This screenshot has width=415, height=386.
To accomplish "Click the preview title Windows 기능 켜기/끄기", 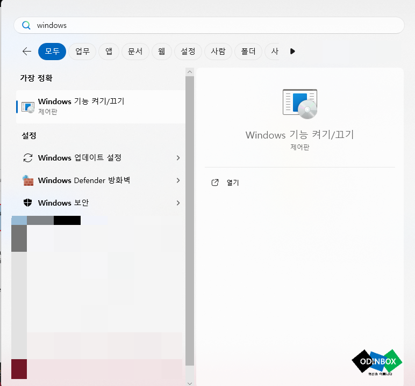I will (299, 135).
